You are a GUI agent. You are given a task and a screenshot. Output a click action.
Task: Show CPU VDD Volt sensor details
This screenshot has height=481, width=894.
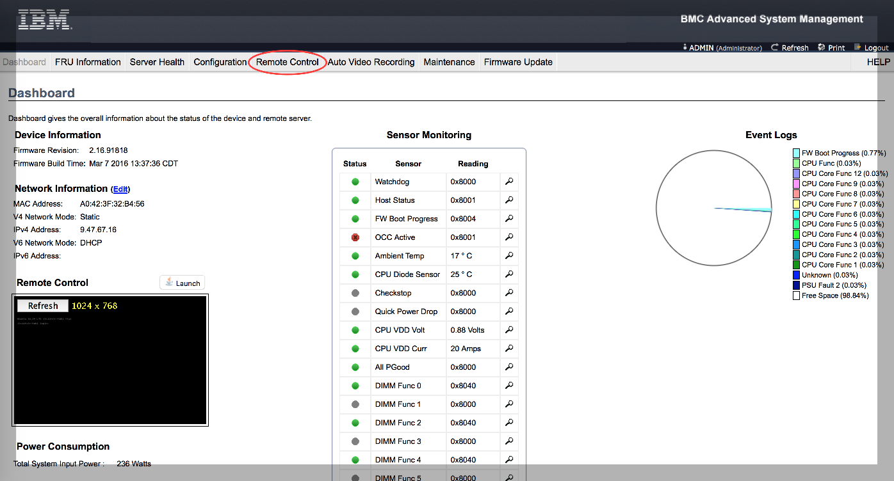[x=509, y=330]
